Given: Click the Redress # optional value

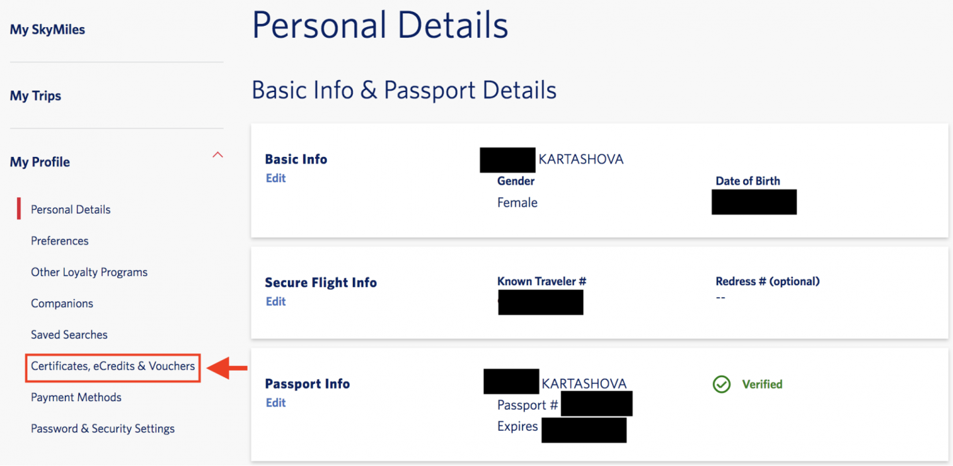Looking at the screenshot, I should point(721,298).
